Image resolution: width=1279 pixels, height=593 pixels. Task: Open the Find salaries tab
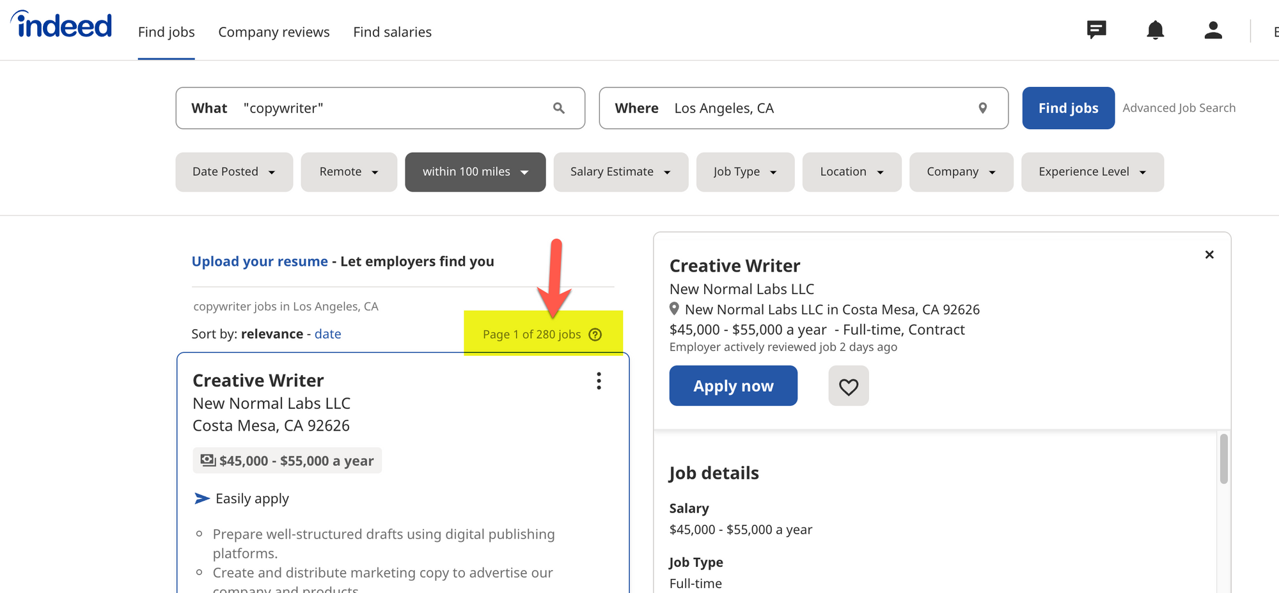pyautogui.click(x=393, y=32)
